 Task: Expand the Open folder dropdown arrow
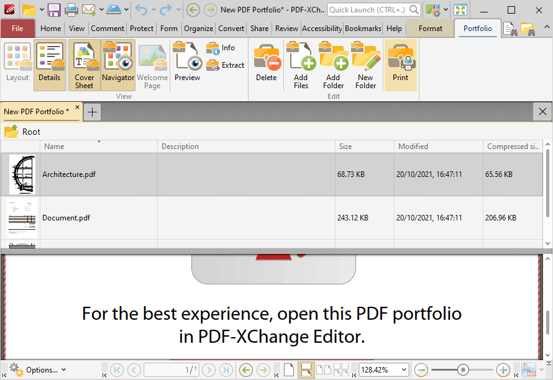[42, 10]
